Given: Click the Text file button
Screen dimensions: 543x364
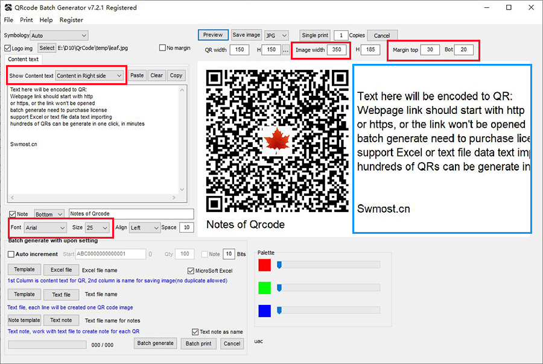Looking at the screenshot, I should 62,295.
